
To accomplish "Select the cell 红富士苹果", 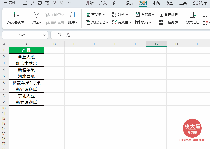I will pos(26,63).
